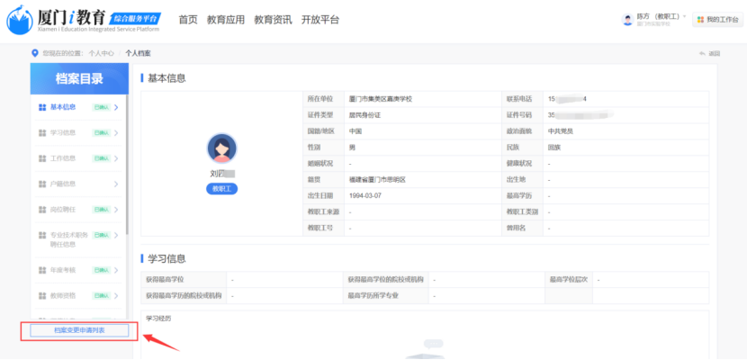This screenshot has height=360, width=747.
Task: Click the profile photo avatar above 教职工
Action: tap(221, 148)
